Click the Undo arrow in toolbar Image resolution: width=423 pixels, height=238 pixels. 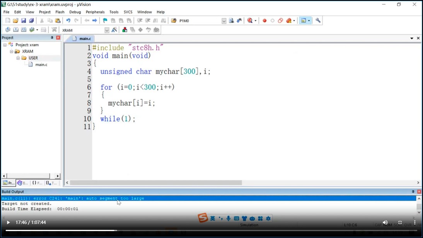point(68,21)
